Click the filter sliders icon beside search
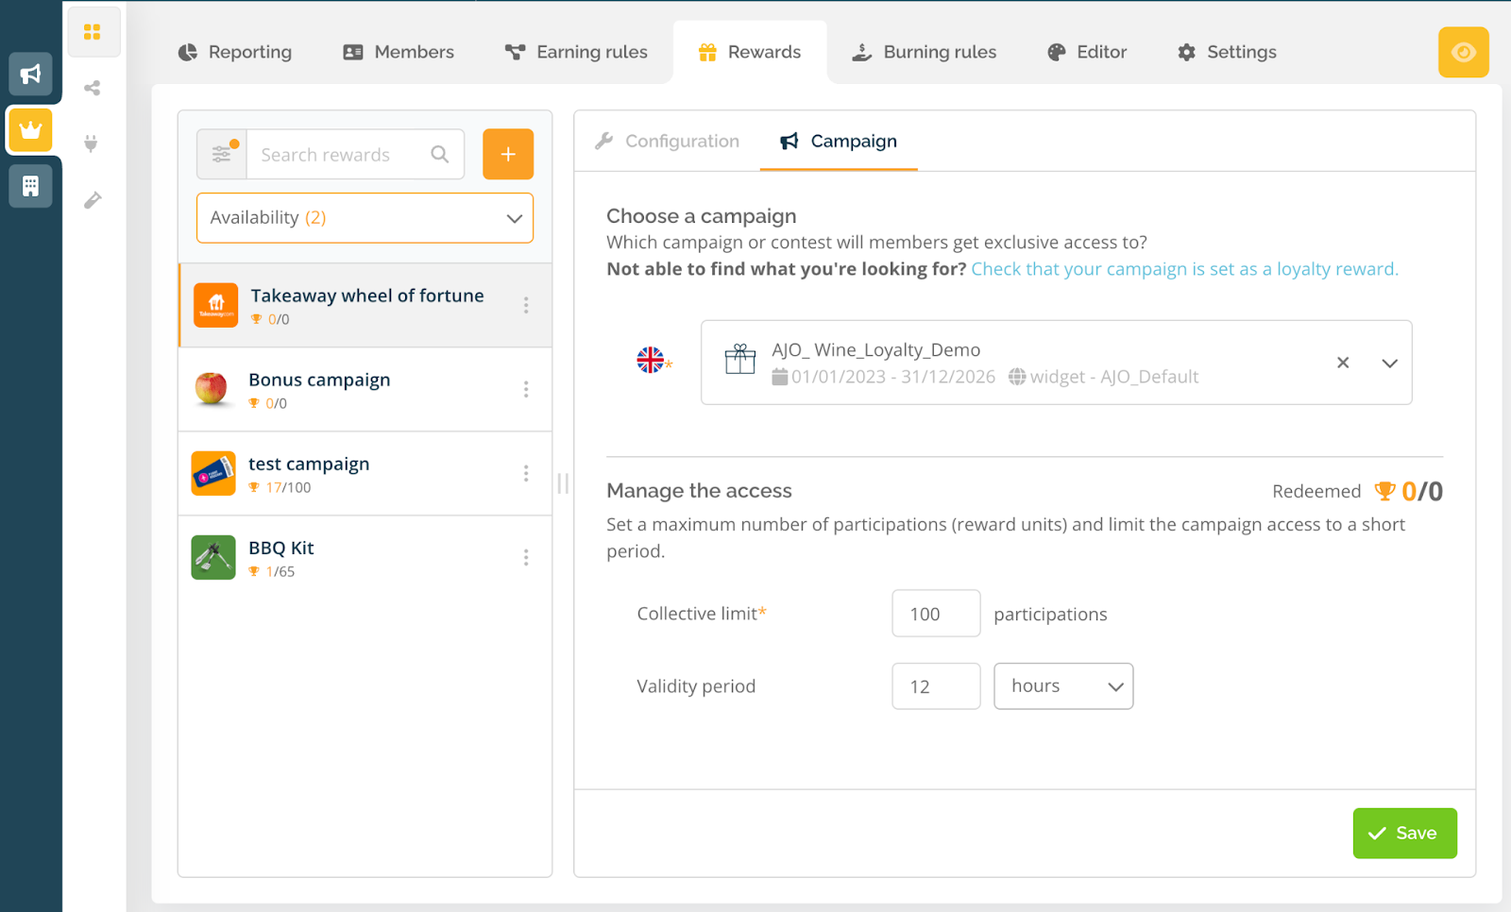1511x912 pixels. click(x=222, y=154)
